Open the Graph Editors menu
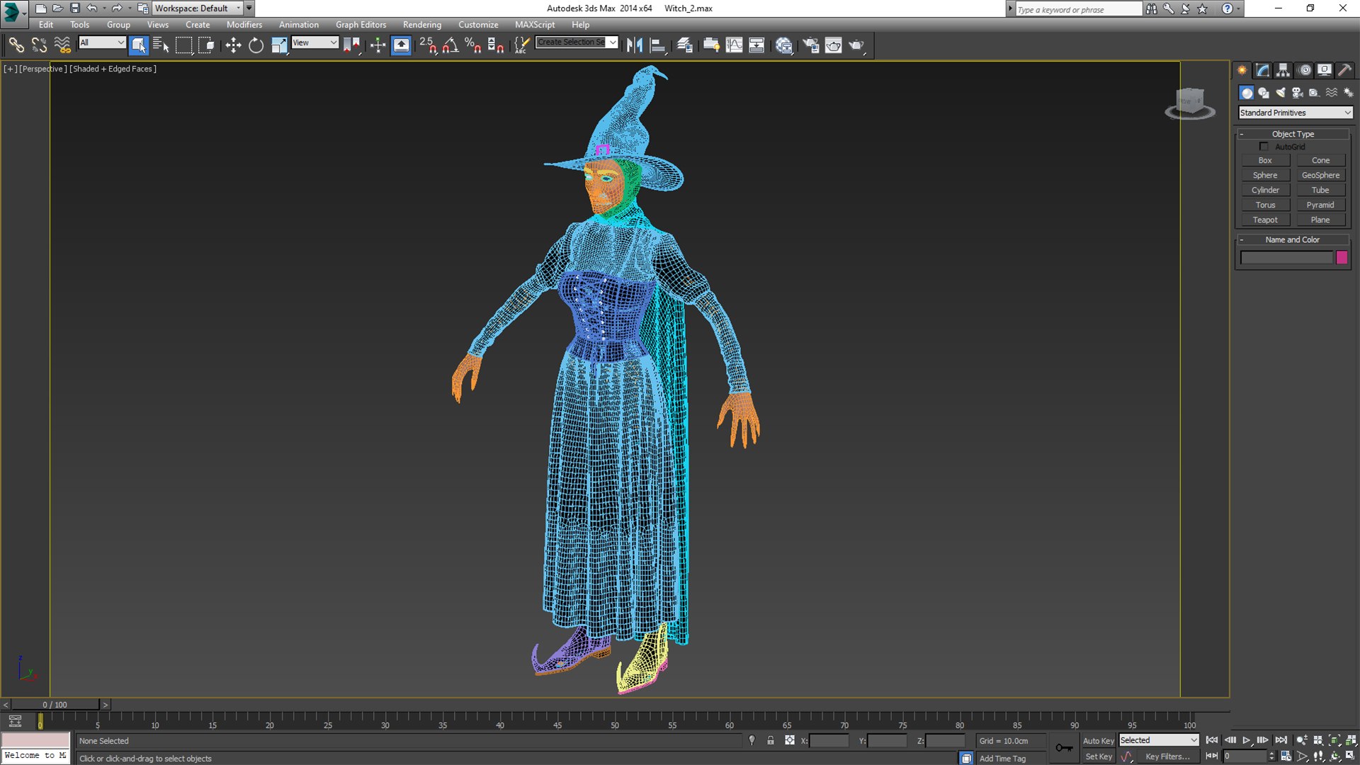This screenshot has height=765, width=1360. coord(361,25)
